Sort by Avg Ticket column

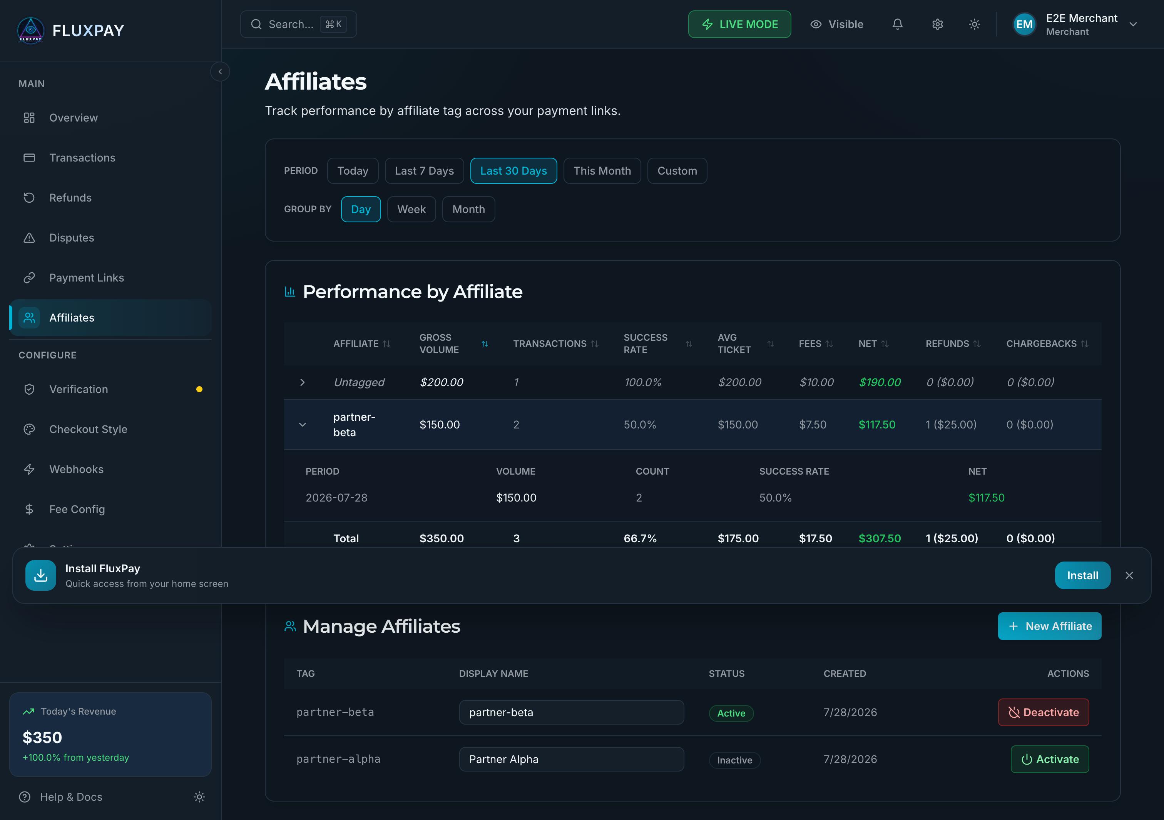click(745, 343)
